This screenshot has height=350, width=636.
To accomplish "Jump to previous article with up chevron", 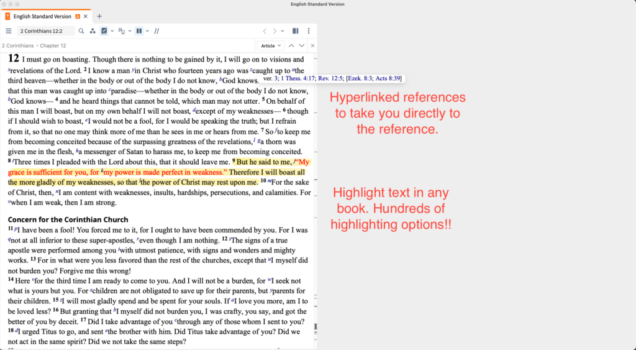I will [291, 45].
